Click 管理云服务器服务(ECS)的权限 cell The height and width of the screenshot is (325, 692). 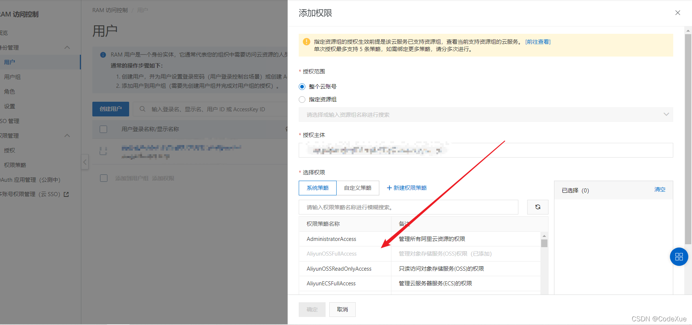point(435,284)
